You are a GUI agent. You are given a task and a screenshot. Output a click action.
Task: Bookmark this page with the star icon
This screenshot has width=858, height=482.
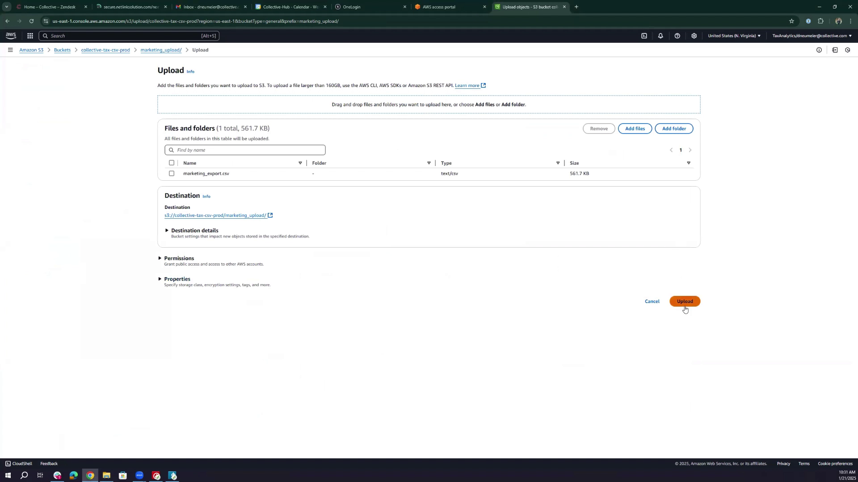[x=791, y=21]
